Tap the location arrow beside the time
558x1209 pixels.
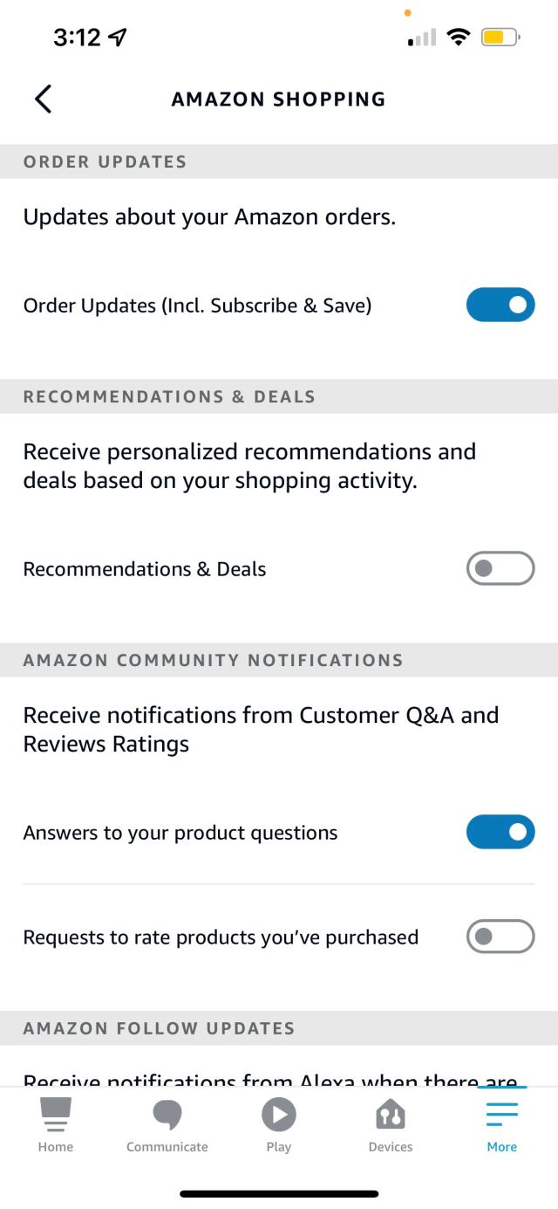[117, 38]
